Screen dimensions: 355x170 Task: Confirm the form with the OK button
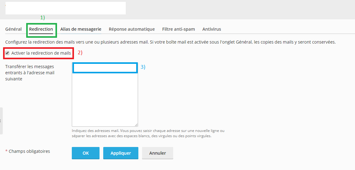(x=86, y=153)
